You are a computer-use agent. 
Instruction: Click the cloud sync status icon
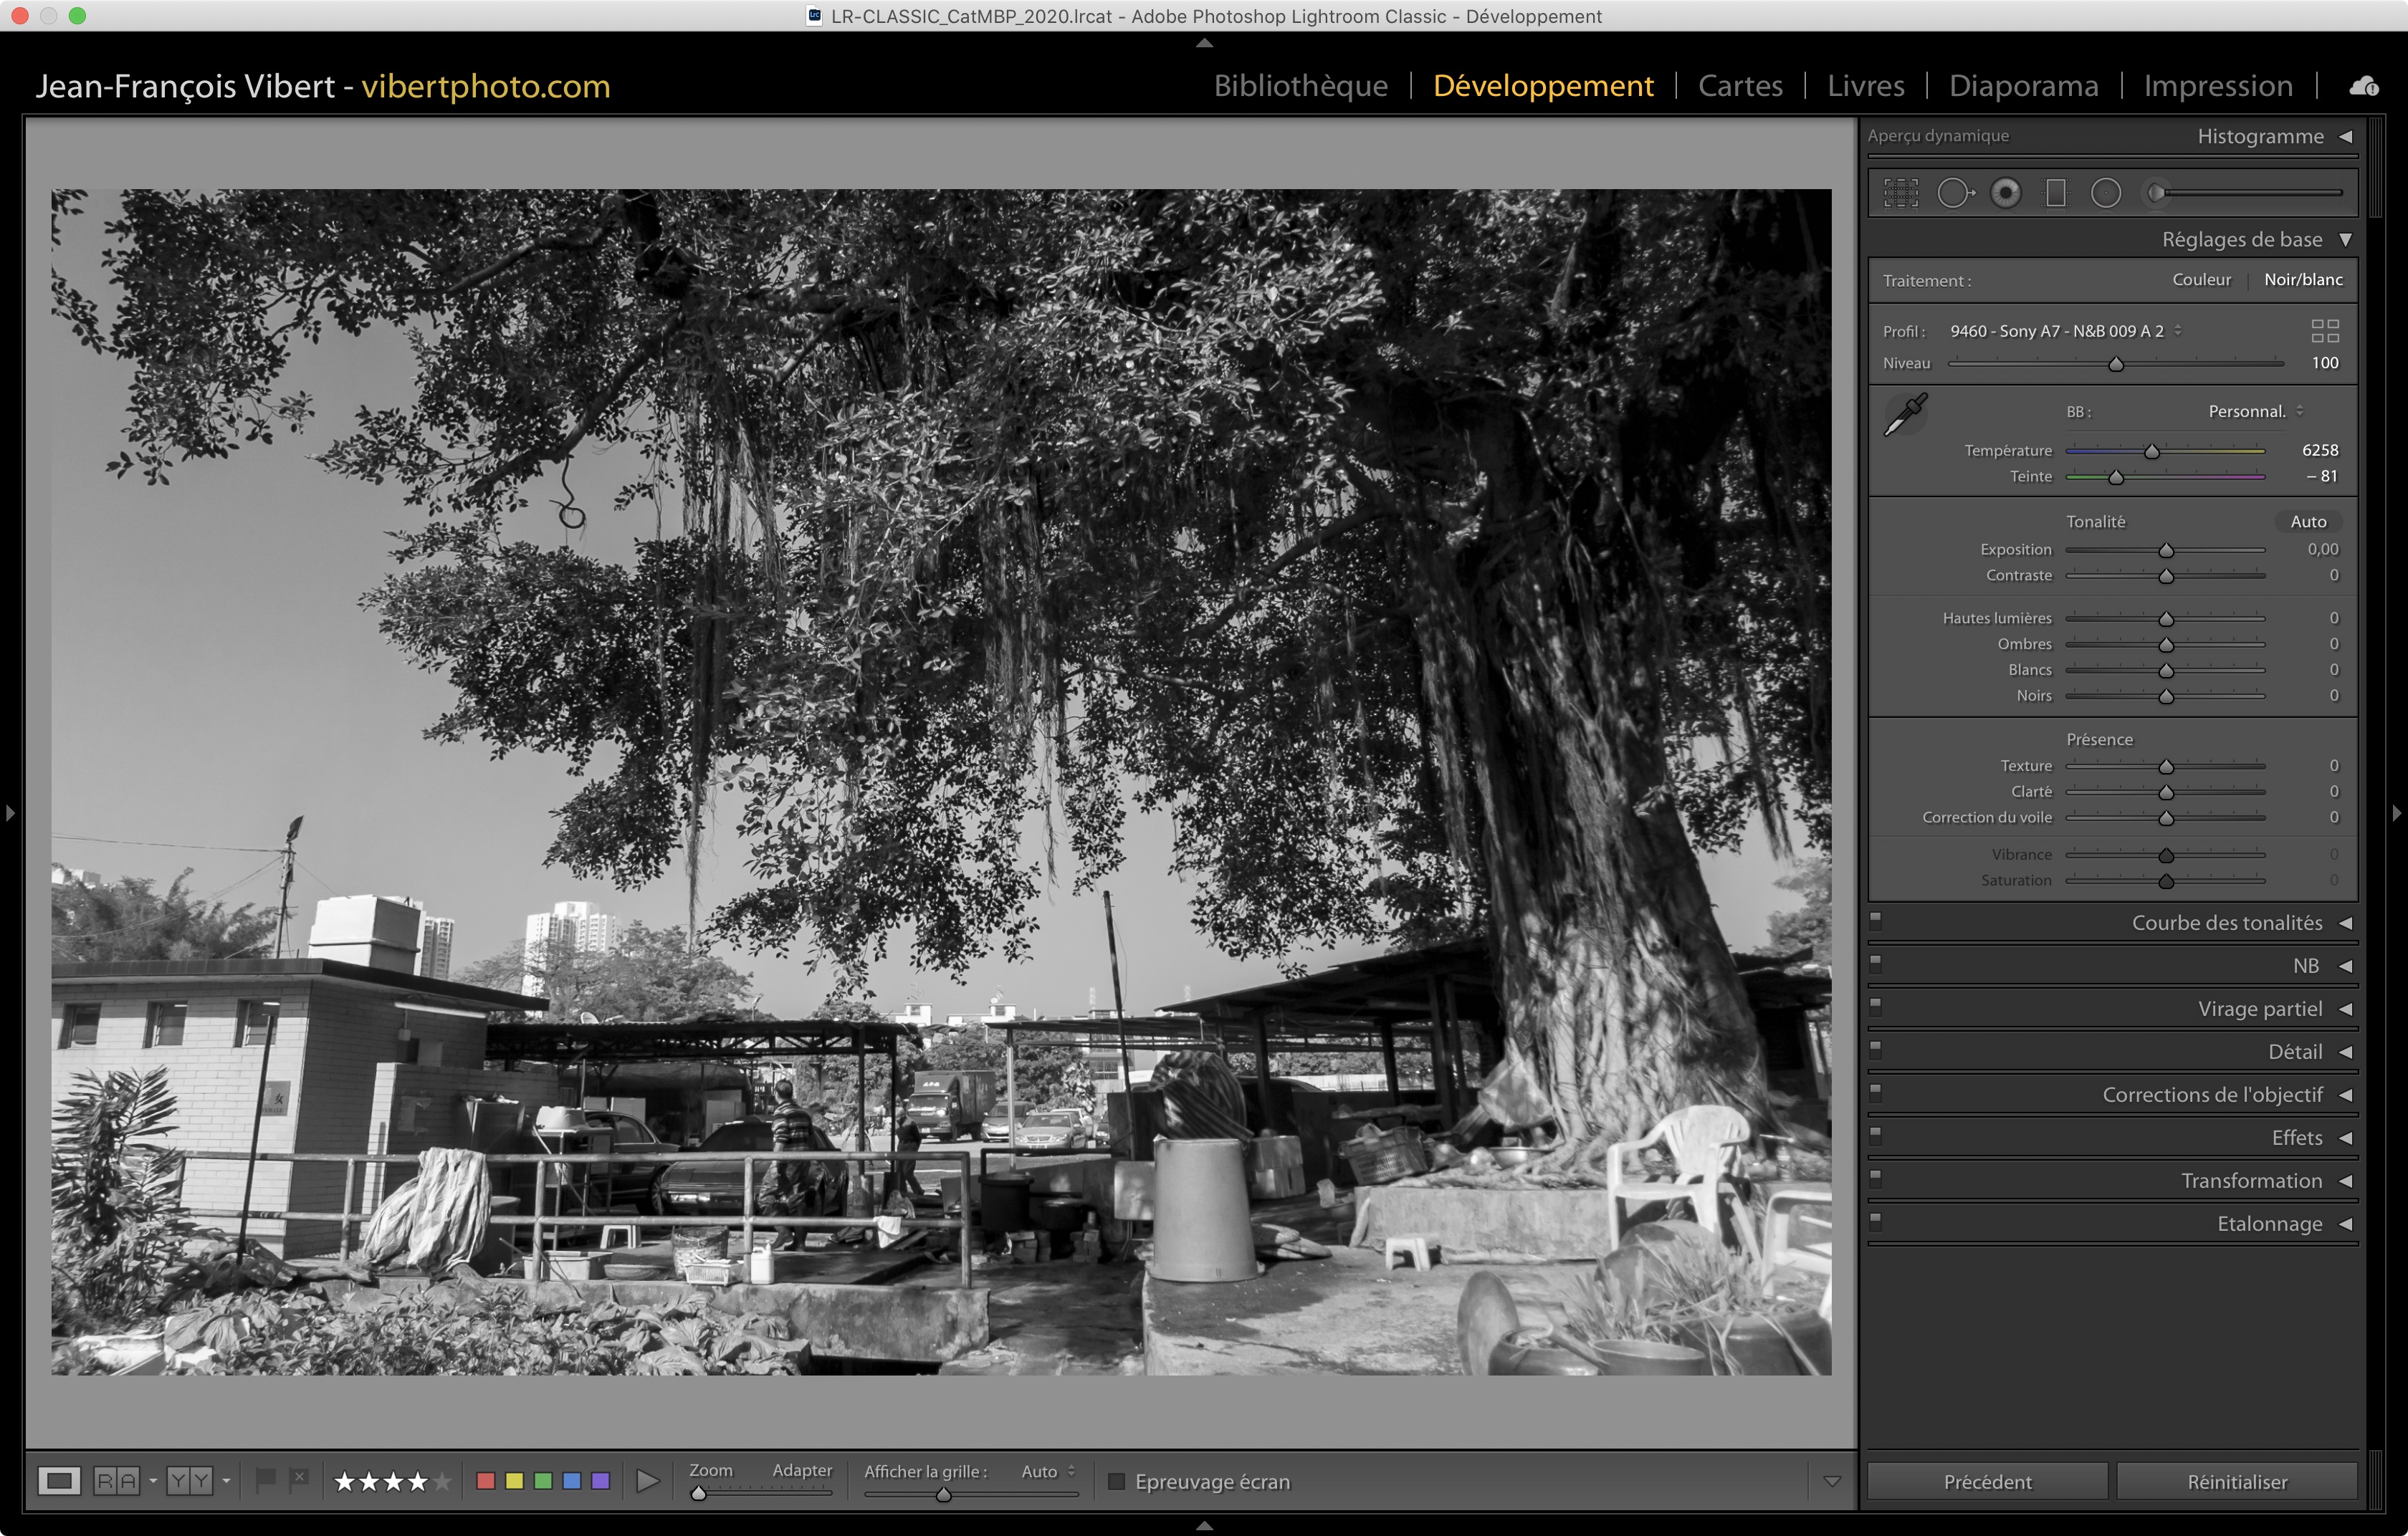pos(2364,86)
